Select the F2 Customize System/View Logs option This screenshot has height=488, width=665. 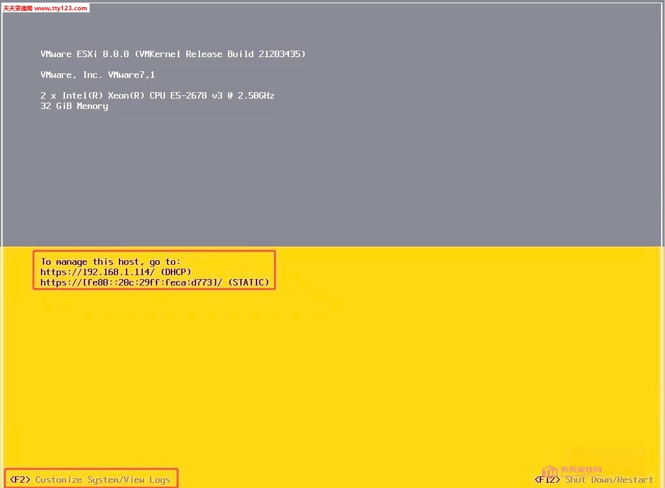point(90,480)
